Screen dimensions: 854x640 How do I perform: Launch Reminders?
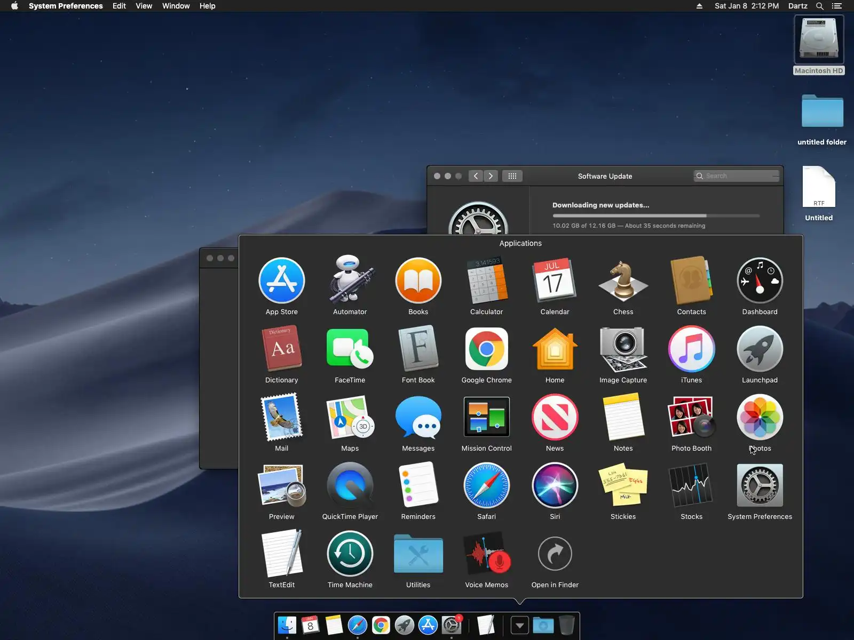(418, 486)
